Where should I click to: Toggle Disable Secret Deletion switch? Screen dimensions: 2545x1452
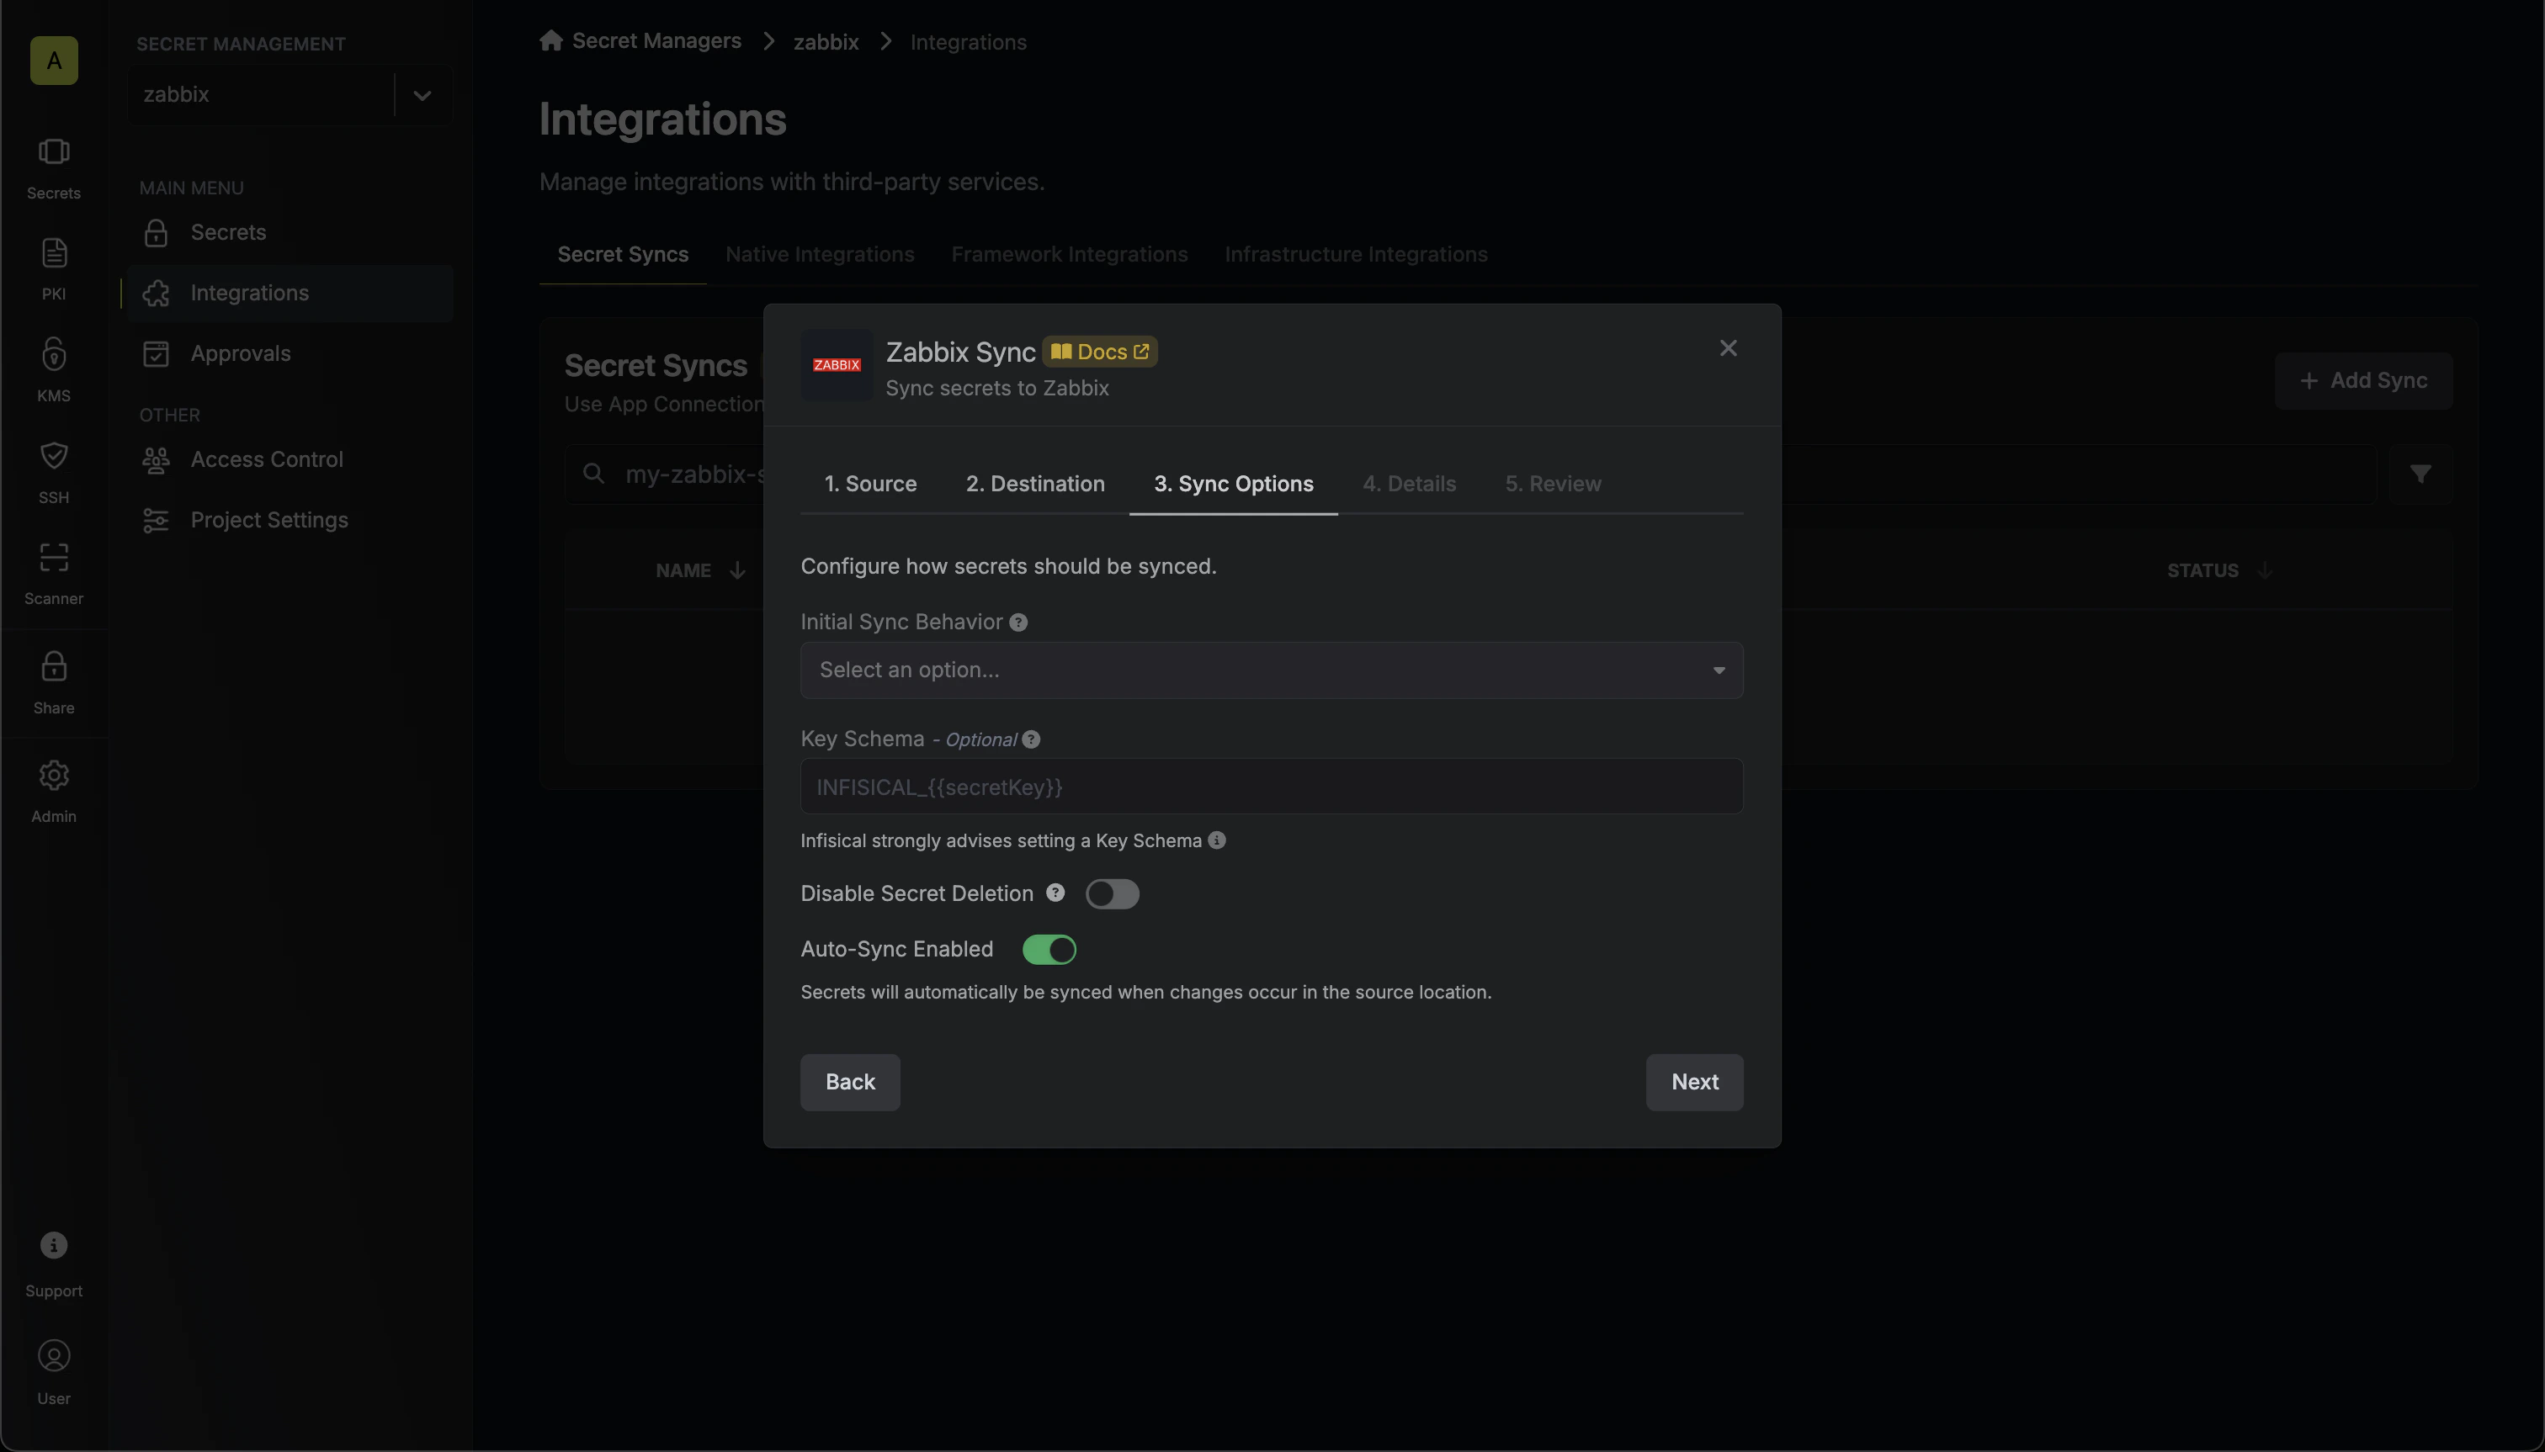[1112, 893]
